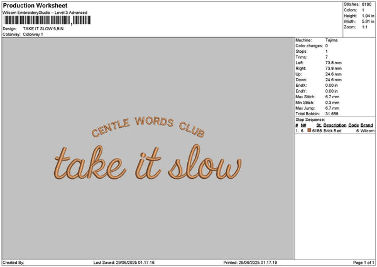Click the 'take it slow' embroidery preview

(x=148, y=162)
